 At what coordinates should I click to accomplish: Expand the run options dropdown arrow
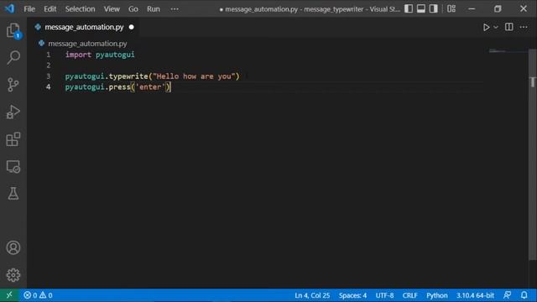496,27
